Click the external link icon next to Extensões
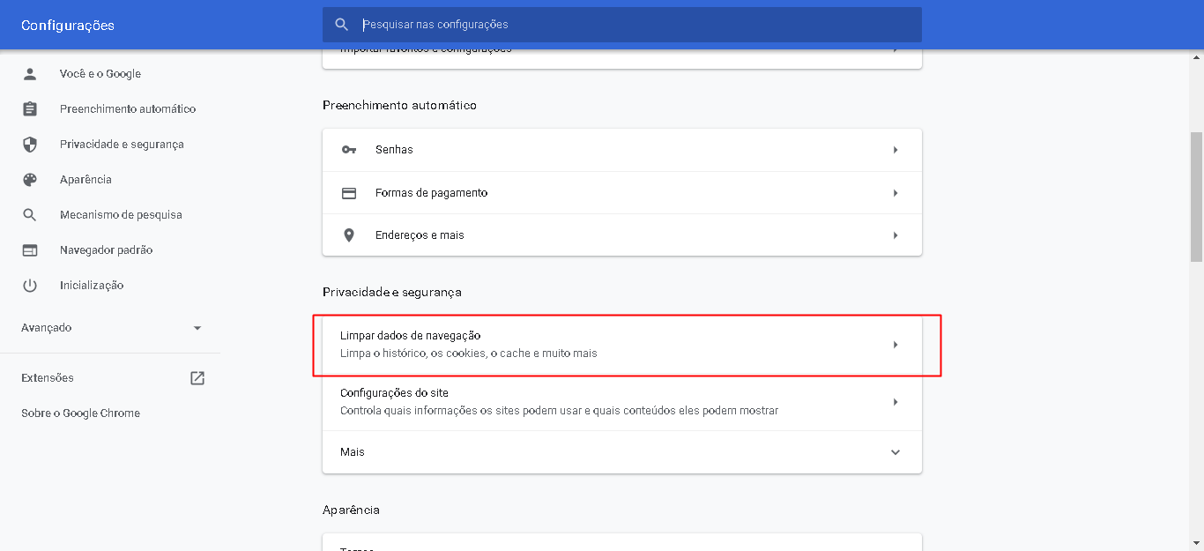 (x=197, y=378)
